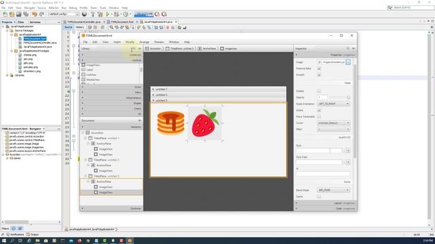Click the globe browser icon in NetBeans toolbar

pos(84,14)
